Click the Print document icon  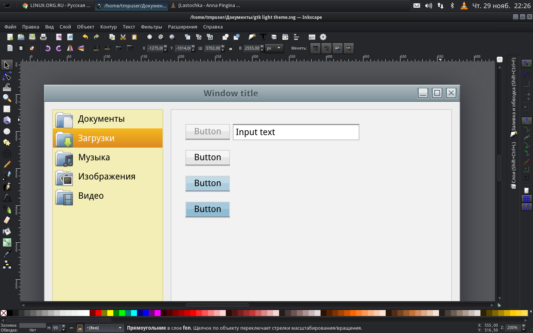[x=43, y=37]
